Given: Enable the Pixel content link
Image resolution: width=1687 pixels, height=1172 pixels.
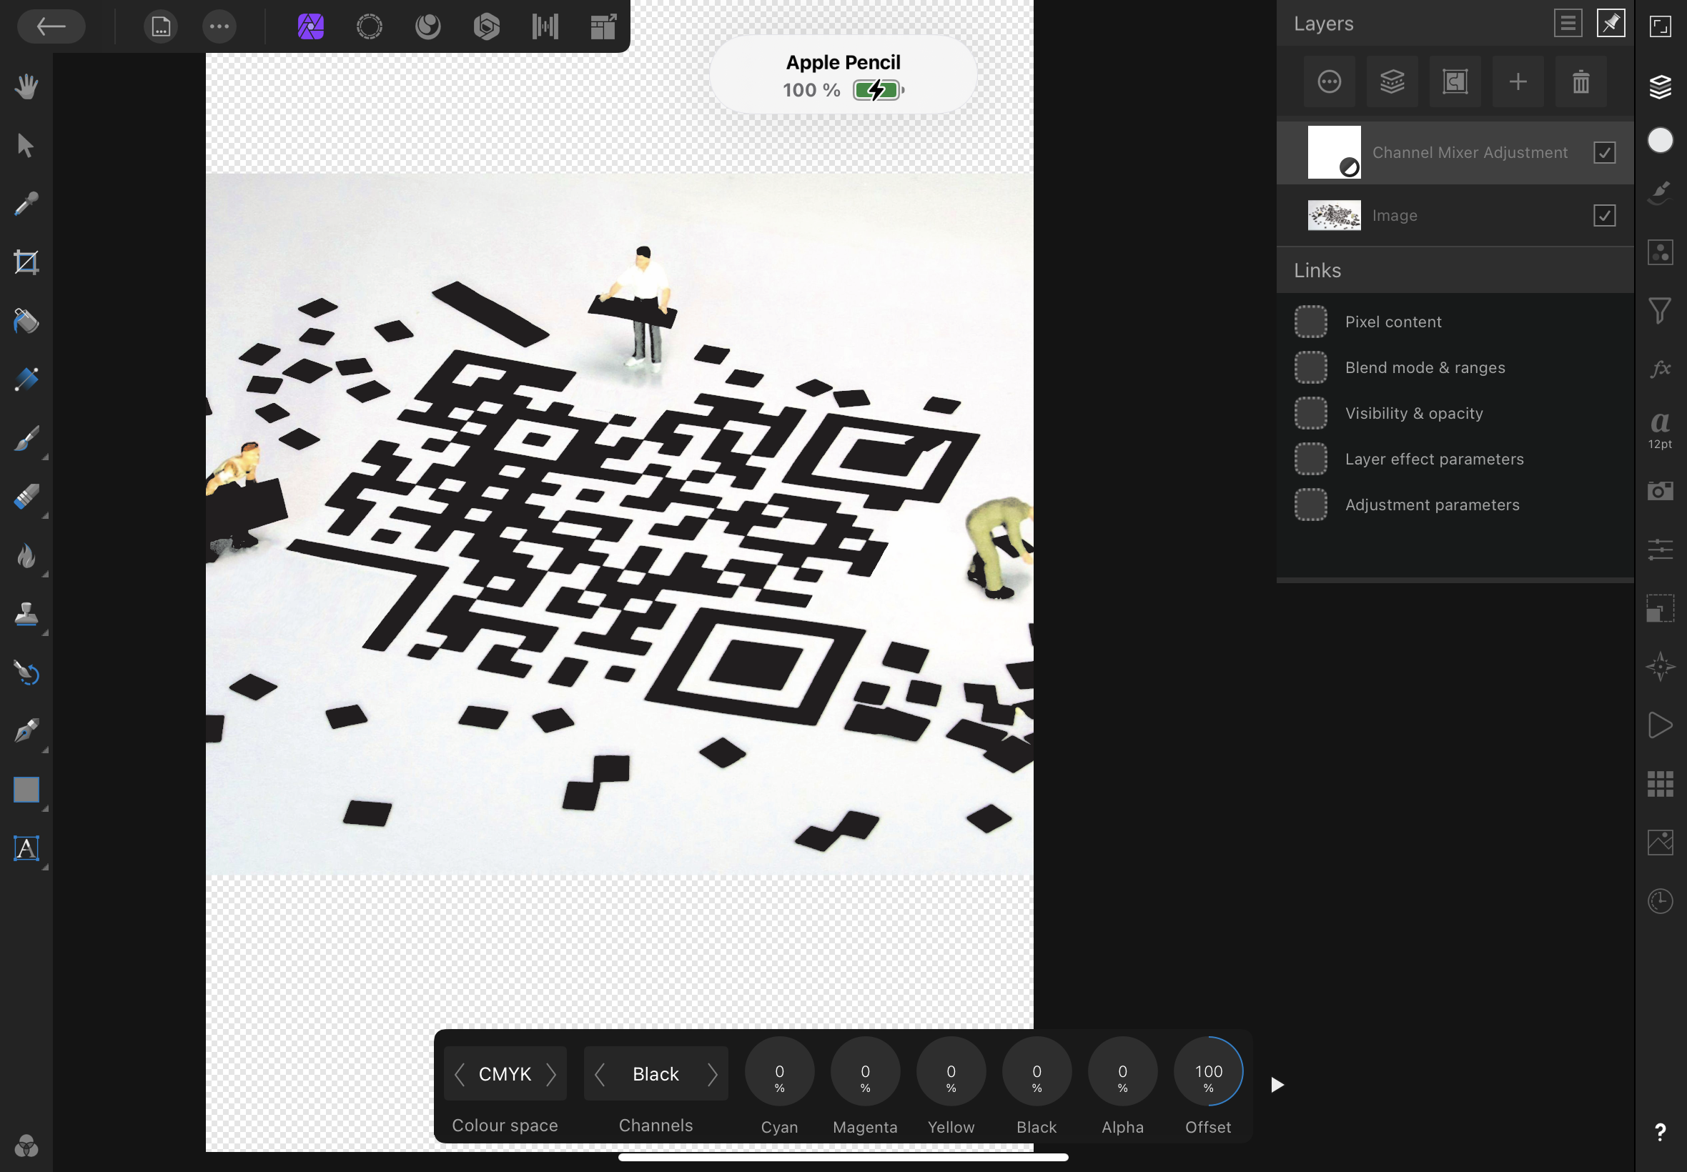Looking at the screenshot, I should tap(1310, 322).
